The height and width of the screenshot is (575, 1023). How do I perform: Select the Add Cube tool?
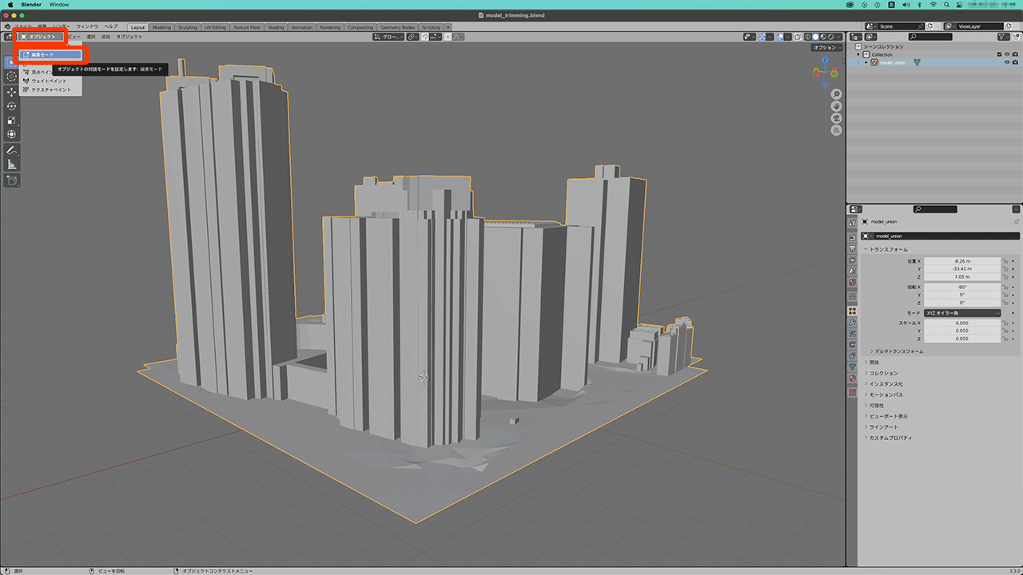point(11,180)
